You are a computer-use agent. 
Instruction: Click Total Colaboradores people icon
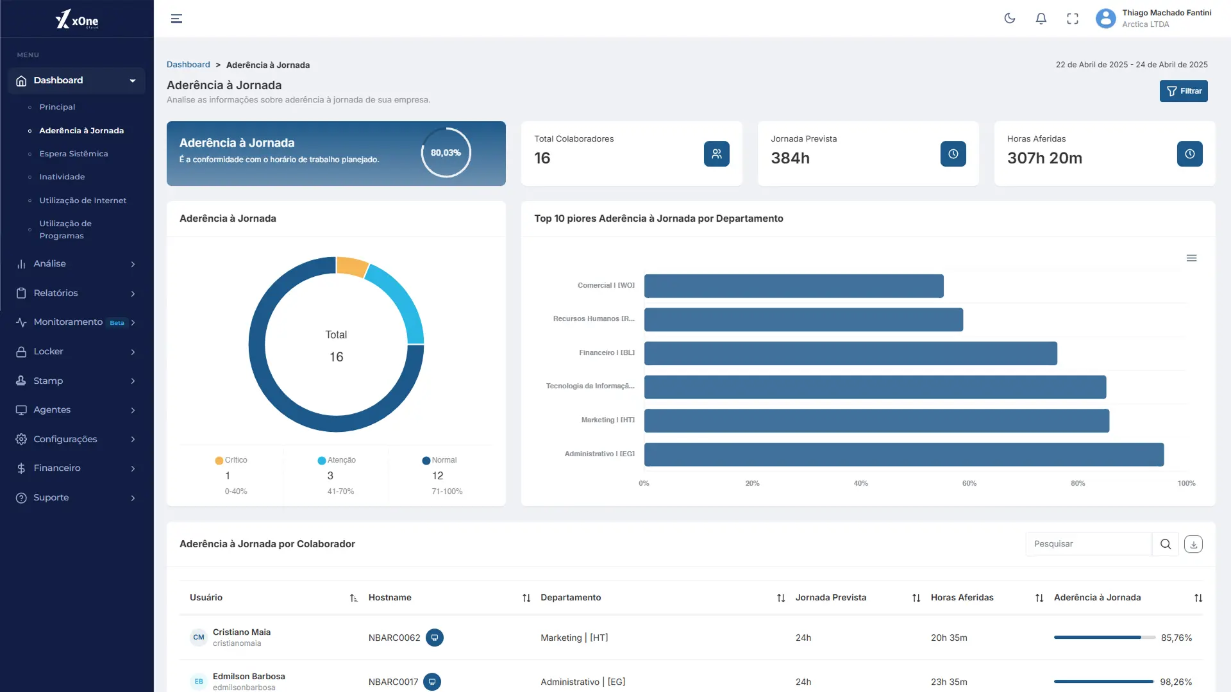(716, 154)
